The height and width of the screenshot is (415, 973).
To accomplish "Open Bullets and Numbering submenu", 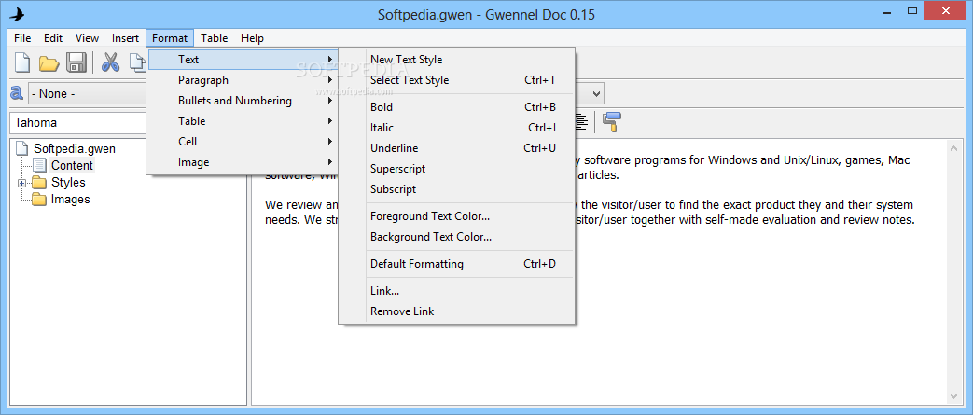I will [x=243, y=101].
